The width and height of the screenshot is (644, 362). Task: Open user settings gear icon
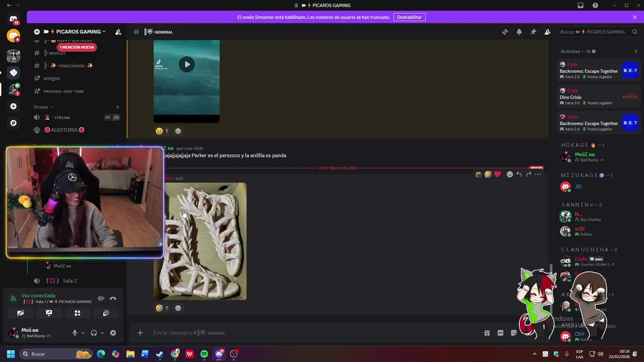113,333
